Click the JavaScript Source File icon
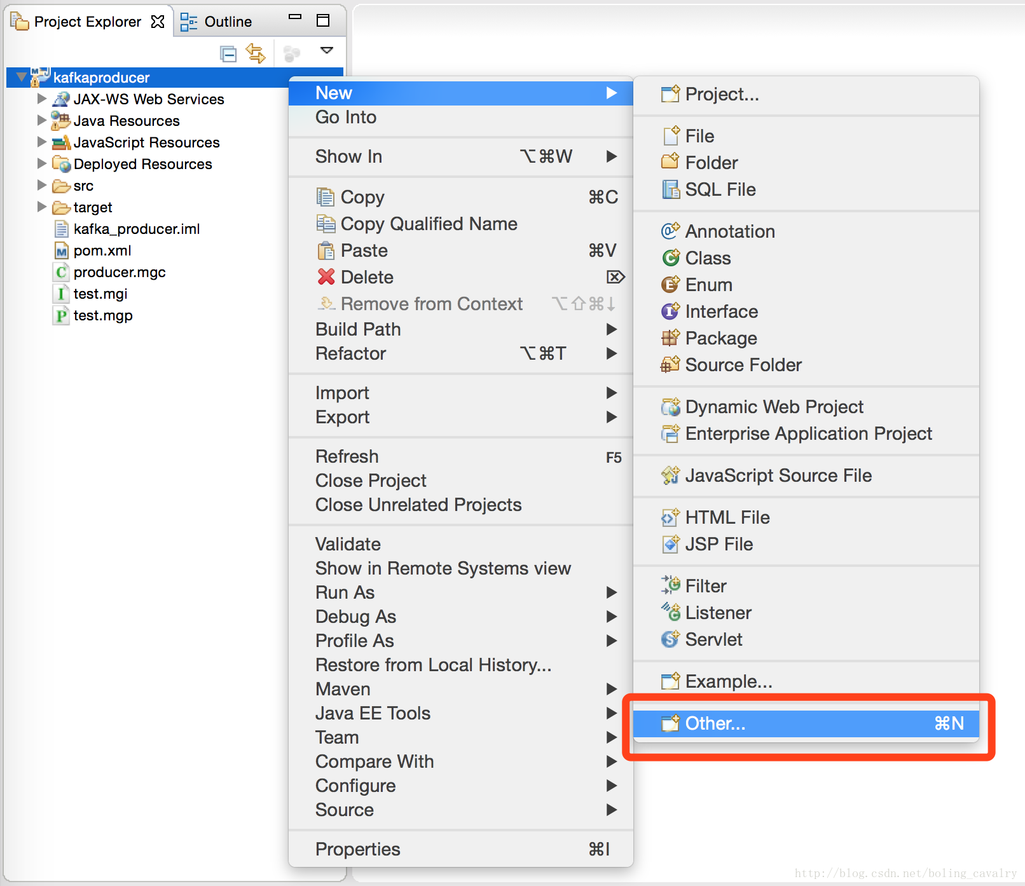Screen dimensions: 1025x886 (671, 475)
